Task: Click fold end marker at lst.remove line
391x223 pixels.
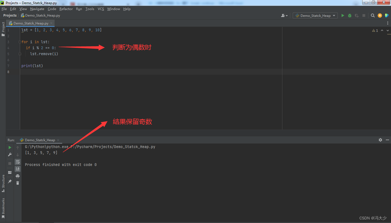Action: pyautogui.click(x=20, y=54)
